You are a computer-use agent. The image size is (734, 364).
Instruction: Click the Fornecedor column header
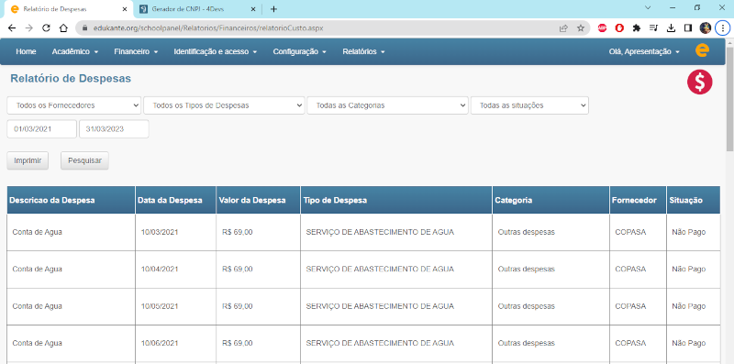(638, 200)
